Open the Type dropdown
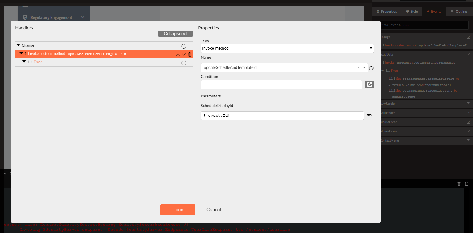Image resolution: width=473 pixels, height=233 pixels. pos(287,48)
